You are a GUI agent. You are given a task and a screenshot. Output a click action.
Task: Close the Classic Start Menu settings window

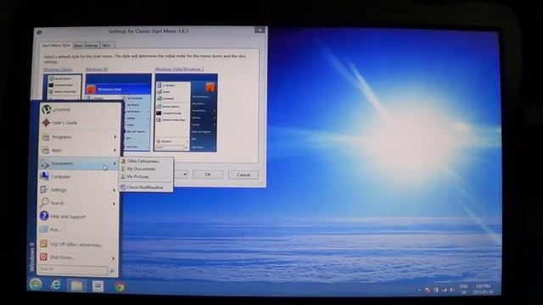pyautogui.click(x=260, y=30)
